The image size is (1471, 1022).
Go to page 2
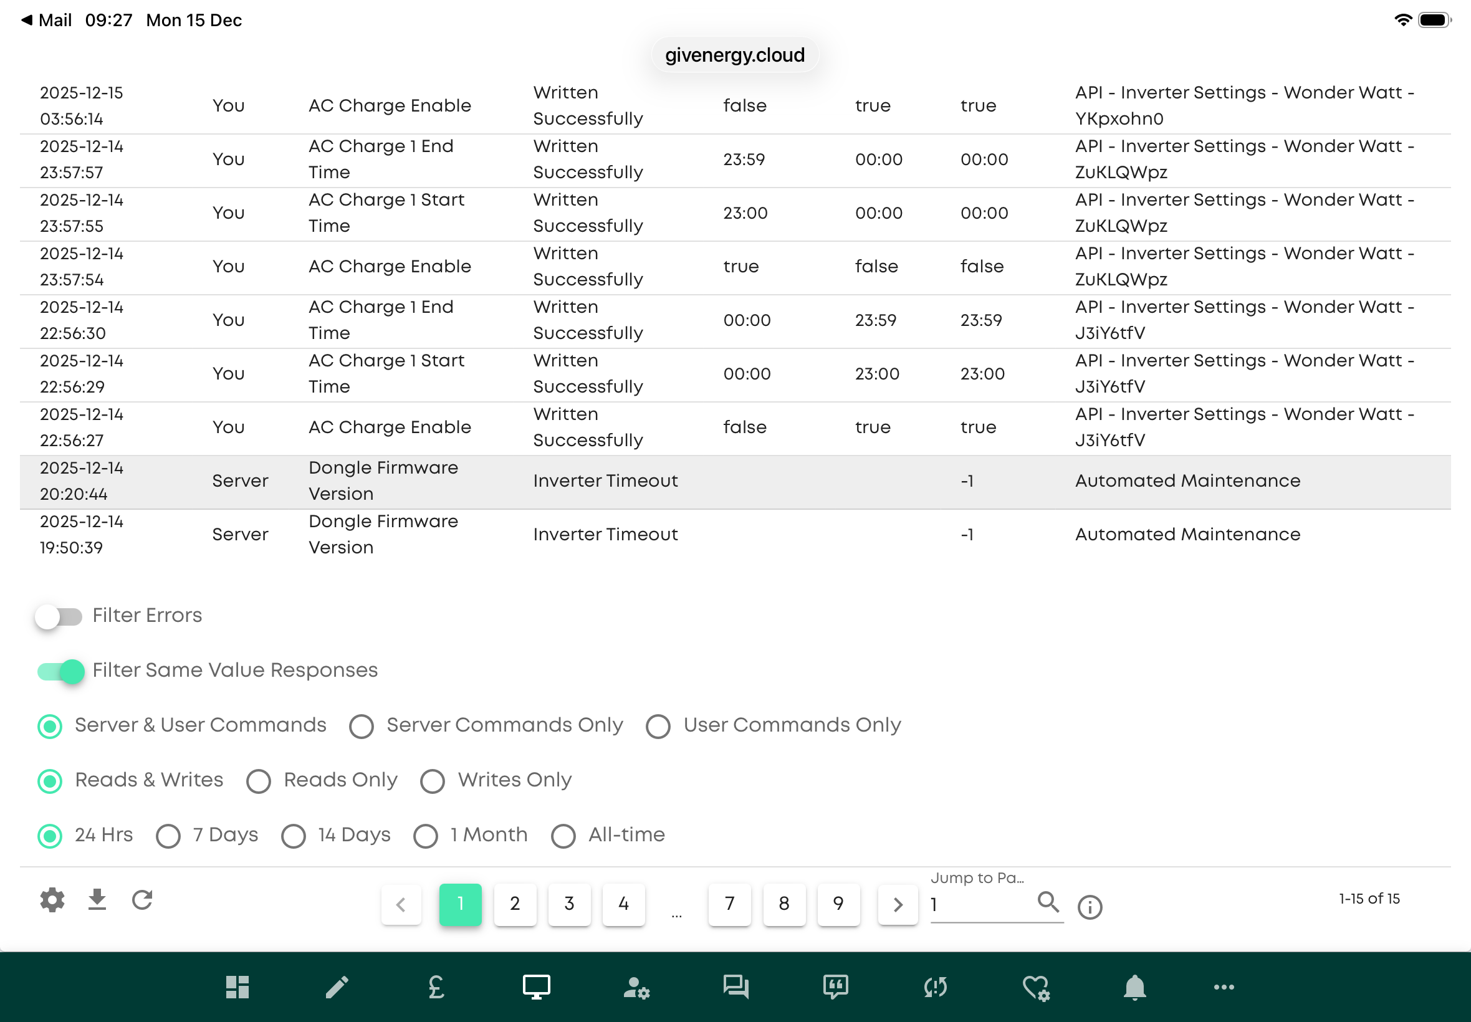pyautogui.click(x=515, y=904)
